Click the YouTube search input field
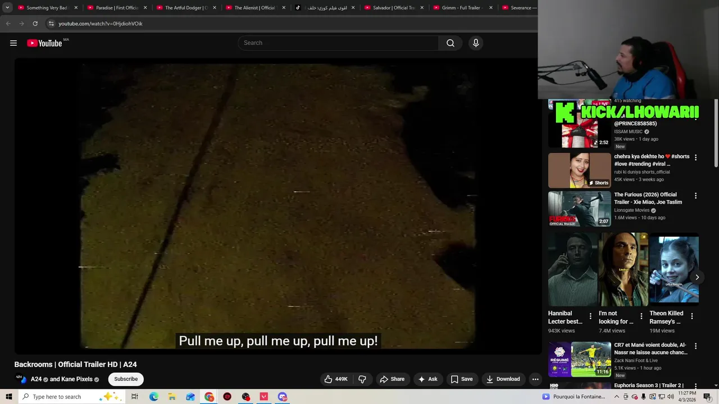The width and height of the screenshot is (719, 404). pos(338,43)
